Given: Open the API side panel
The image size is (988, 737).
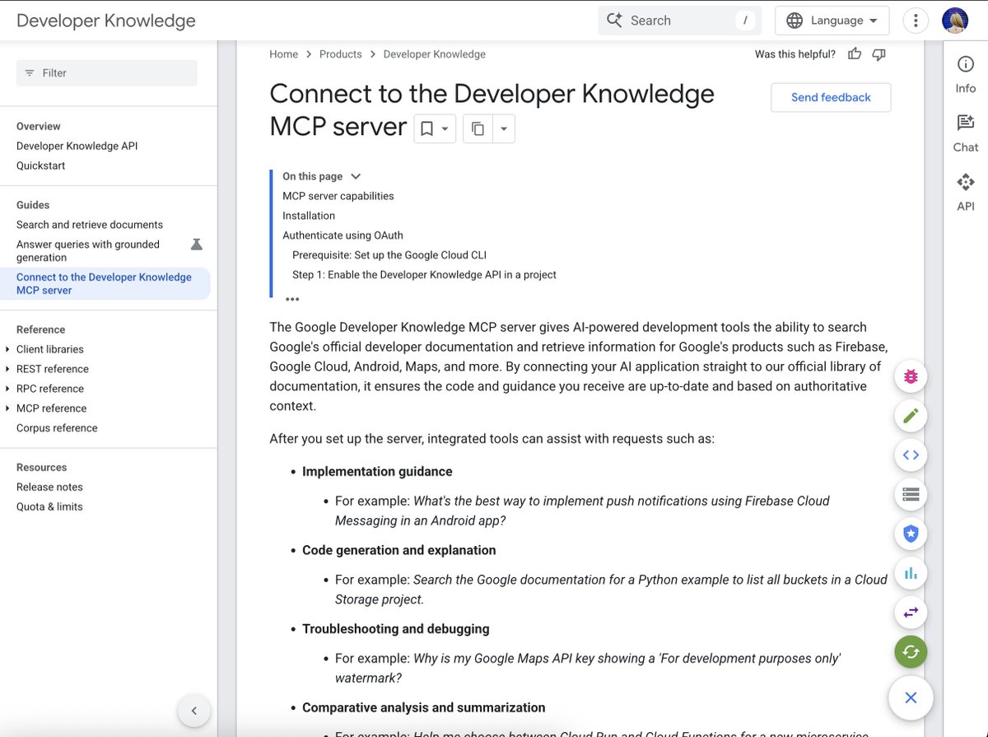Looking at the screenshot, I should click(966, 193).
